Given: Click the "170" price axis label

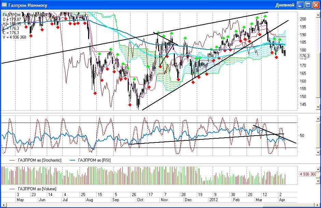Looking at the screenshot, I should pyautogui.click(x=303, y=66).
